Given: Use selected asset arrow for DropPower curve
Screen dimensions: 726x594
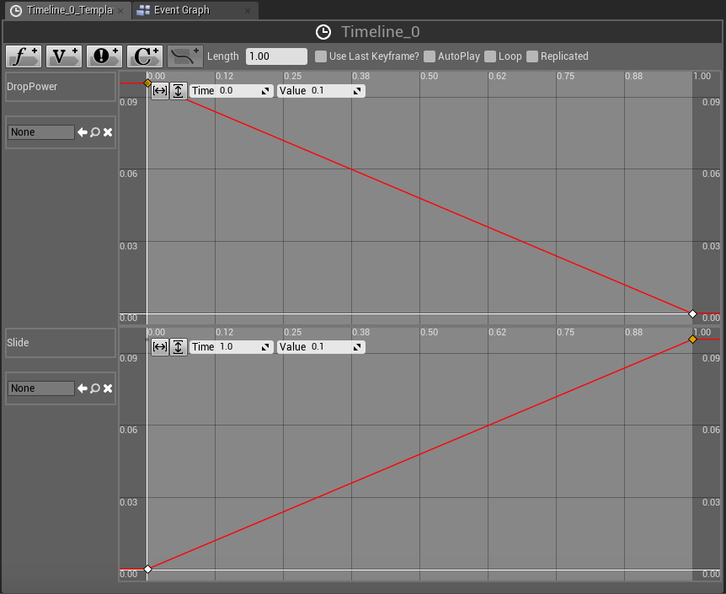Looking at the screenshot, I should [83, 132].
